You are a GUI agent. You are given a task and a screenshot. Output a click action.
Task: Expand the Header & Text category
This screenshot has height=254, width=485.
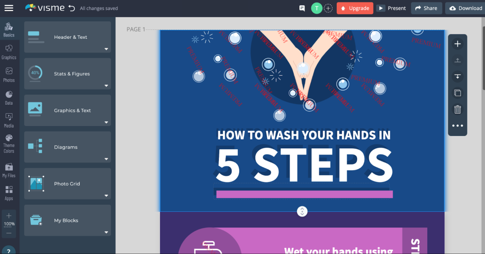coord(67,37)
